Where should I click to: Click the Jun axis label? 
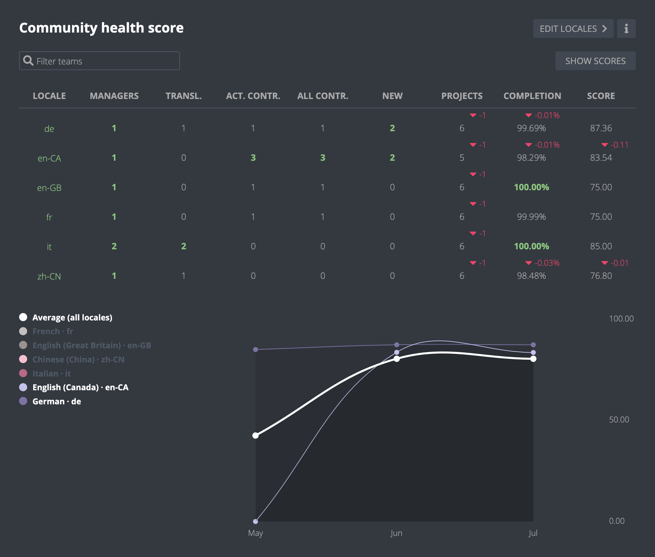click(396, 533)
